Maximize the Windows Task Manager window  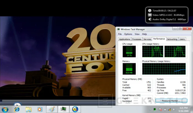point(180,29)
